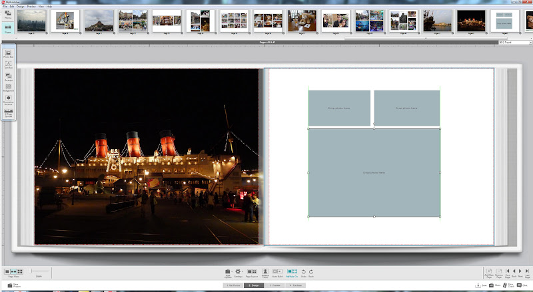Open Style Options in bottom toolbar

pos(228,273)
